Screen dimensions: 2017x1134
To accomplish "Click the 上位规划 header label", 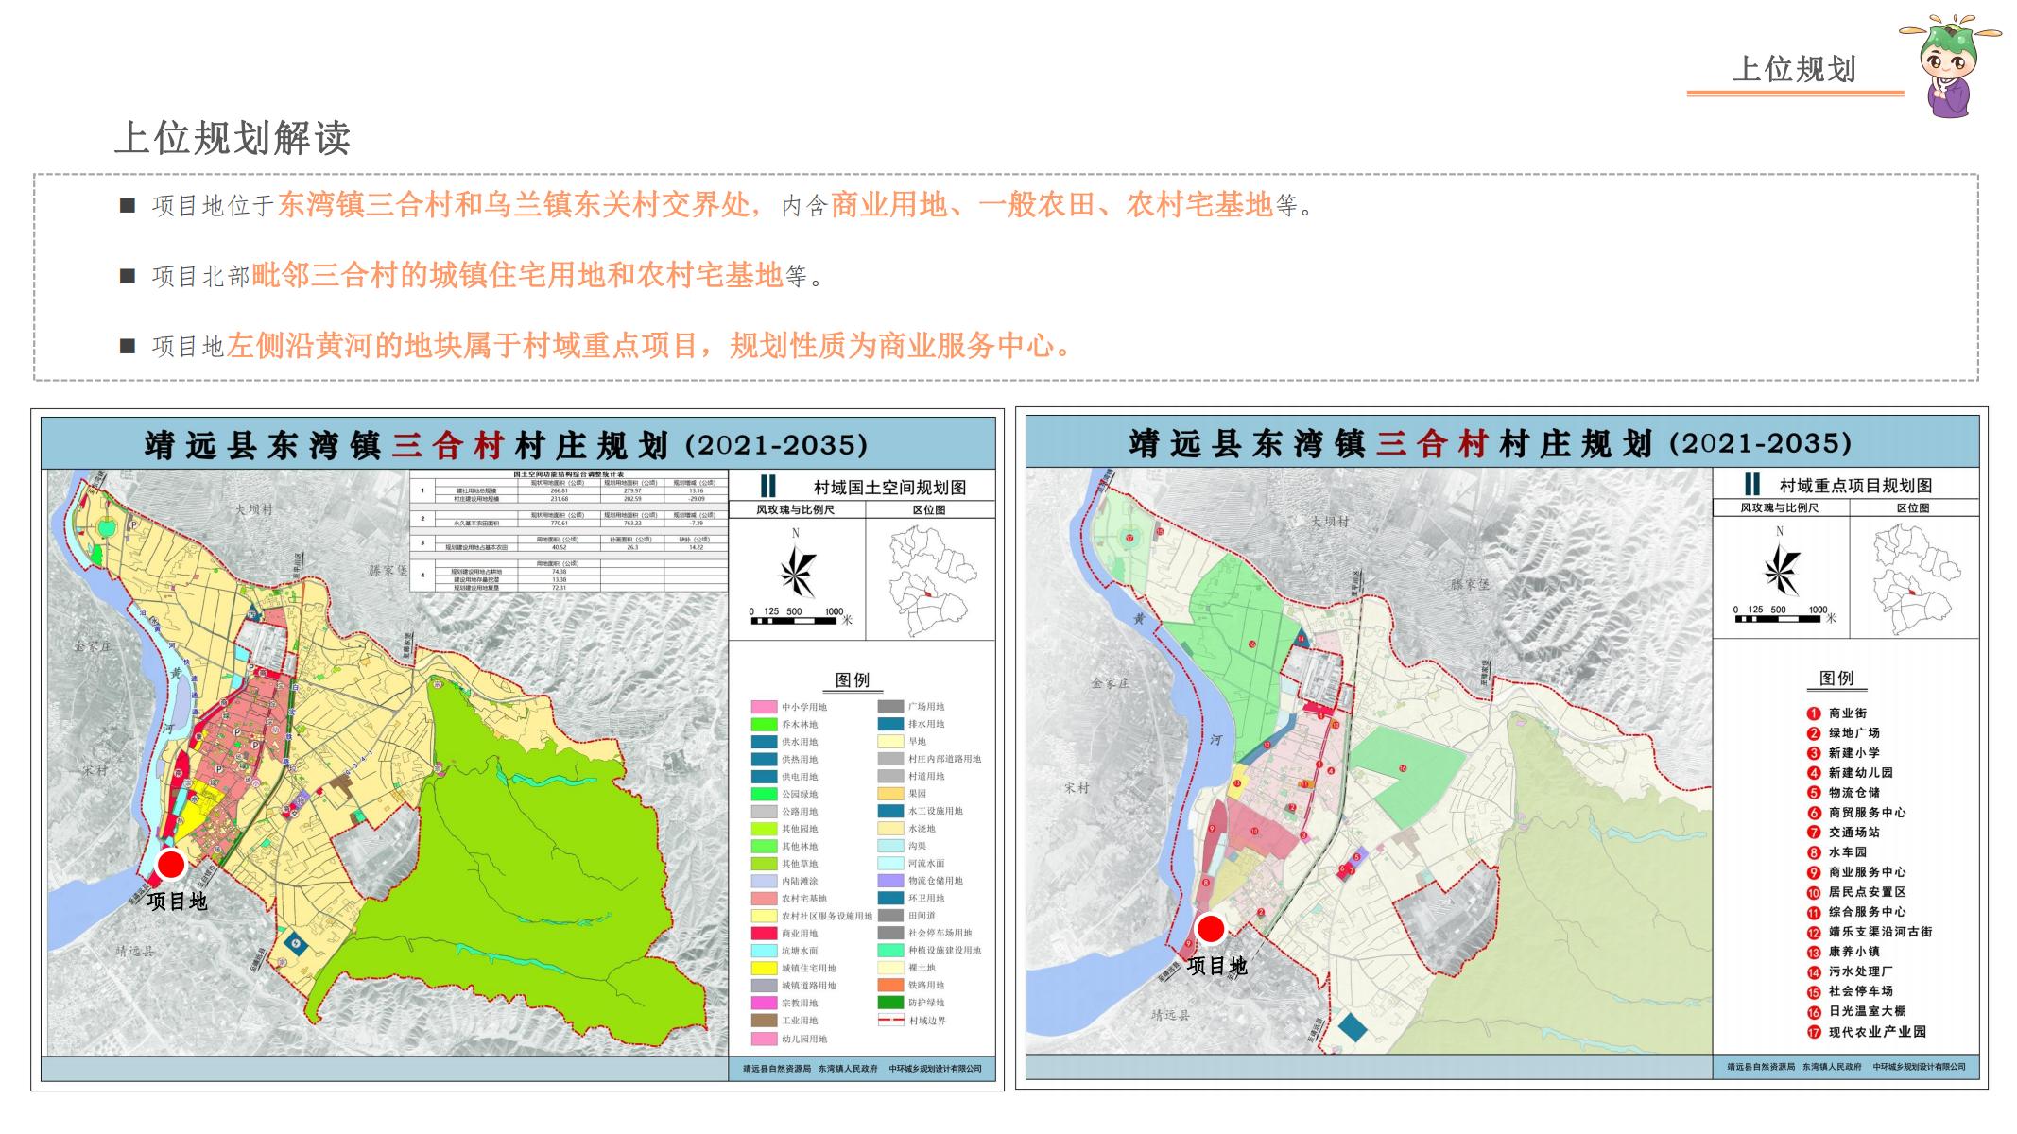I will pos(1793,69).
